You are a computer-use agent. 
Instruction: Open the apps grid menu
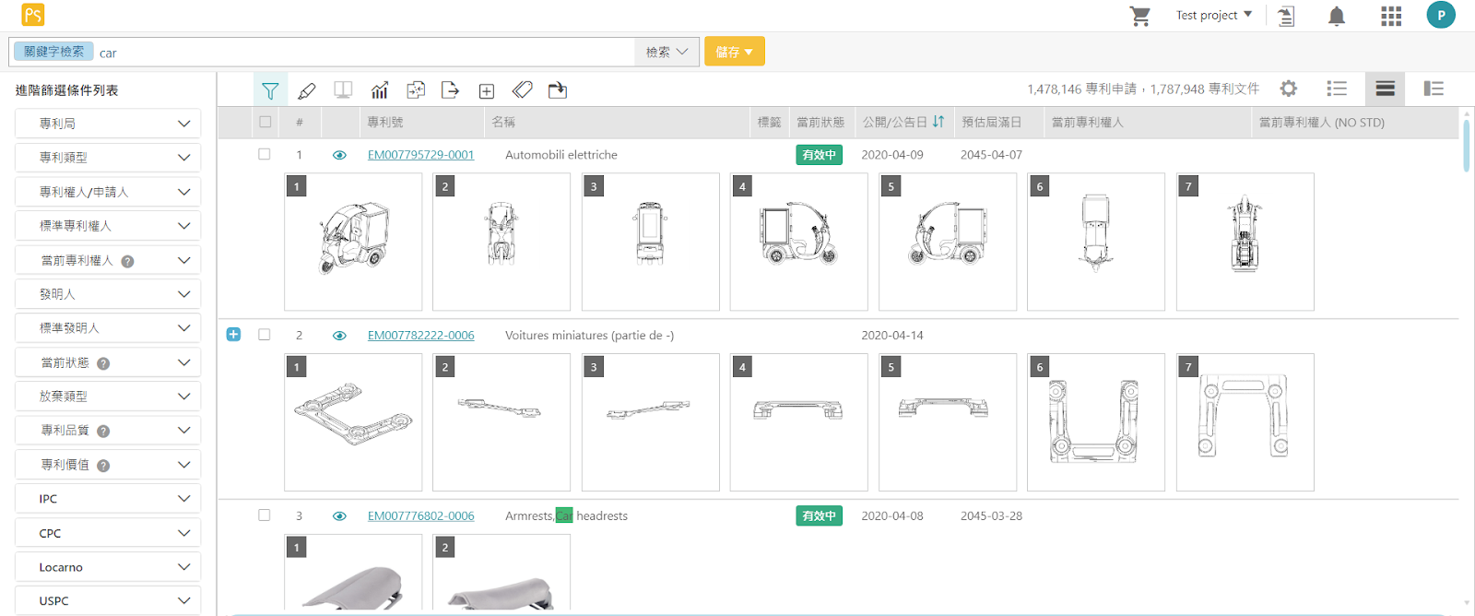1391,16
